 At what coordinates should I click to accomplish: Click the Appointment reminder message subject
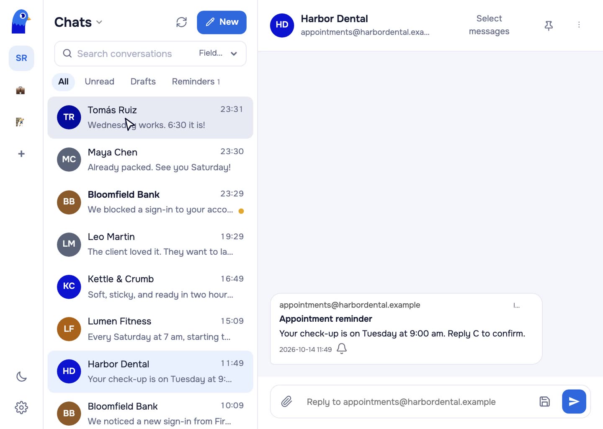[325, 319]
